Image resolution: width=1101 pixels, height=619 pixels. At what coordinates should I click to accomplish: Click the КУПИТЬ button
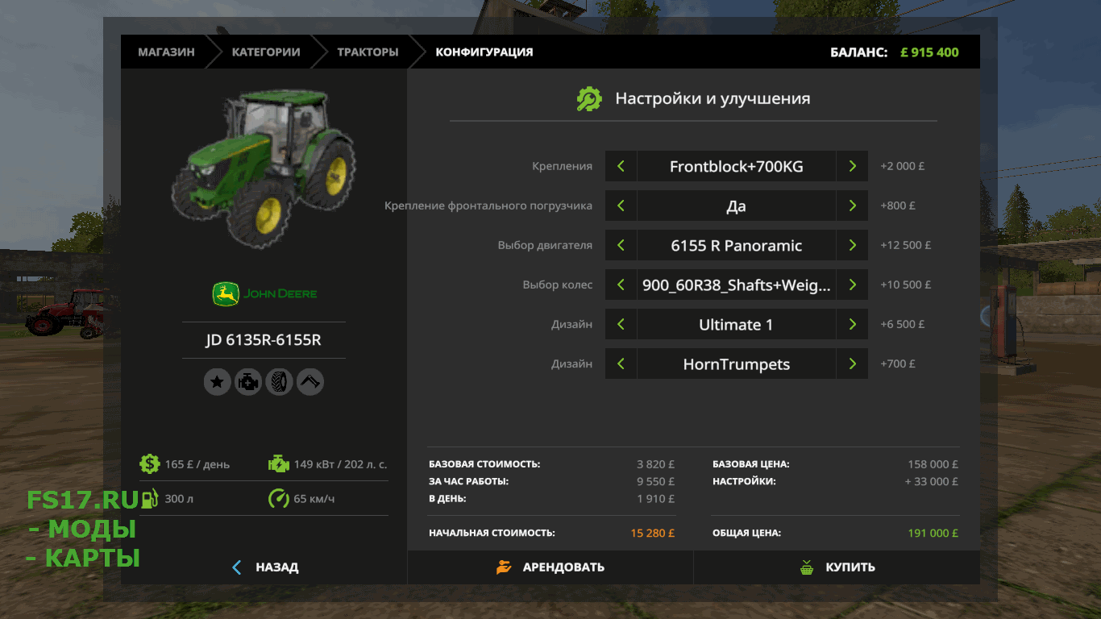tap(837, 567)
